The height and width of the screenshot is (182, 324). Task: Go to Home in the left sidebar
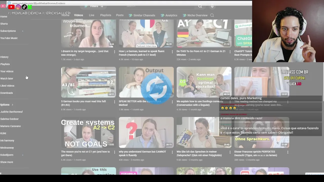click(x=4, y=16)
